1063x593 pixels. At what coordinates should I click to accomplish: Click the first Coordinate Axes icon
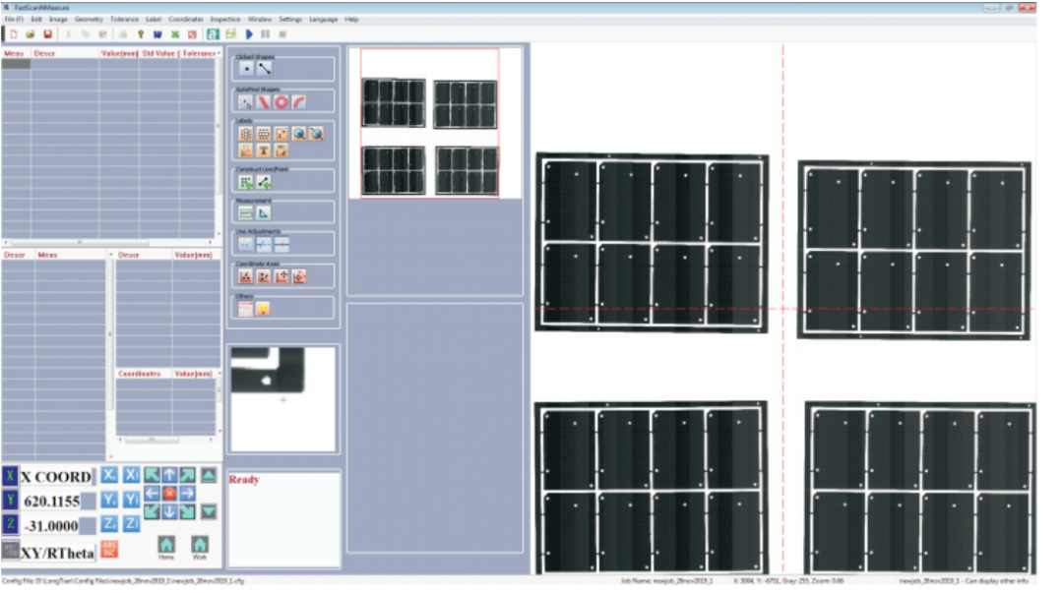245,276
